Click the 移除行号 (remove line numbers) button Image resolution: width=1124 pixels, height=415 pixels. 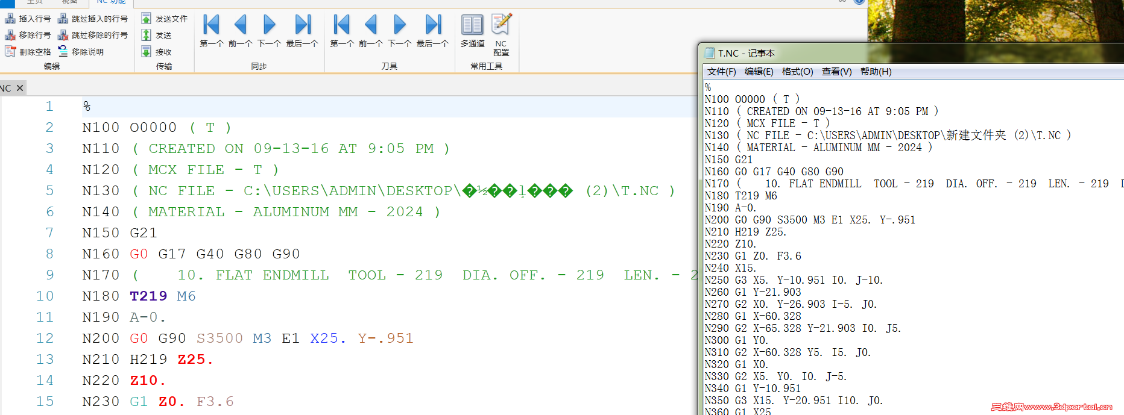28,35
